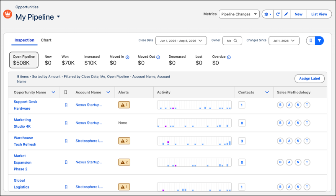The height and width of the screenshot is (196, 336).
Task: Open the alert badge for Market Expansion Phase 2
Action: (x=124, y=162)
